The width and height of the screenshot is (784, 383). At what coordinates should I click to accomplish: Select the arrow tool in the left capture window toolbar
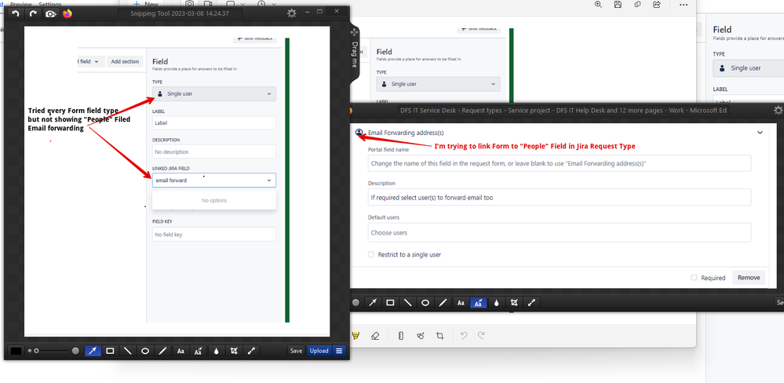pos(92,351)
